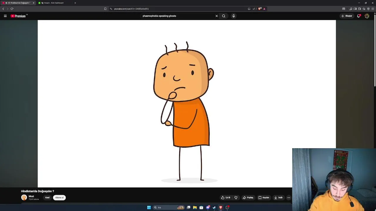Open picture-in-picture icon in address bar
Screen dimensions: 376x211
point(249,9)
